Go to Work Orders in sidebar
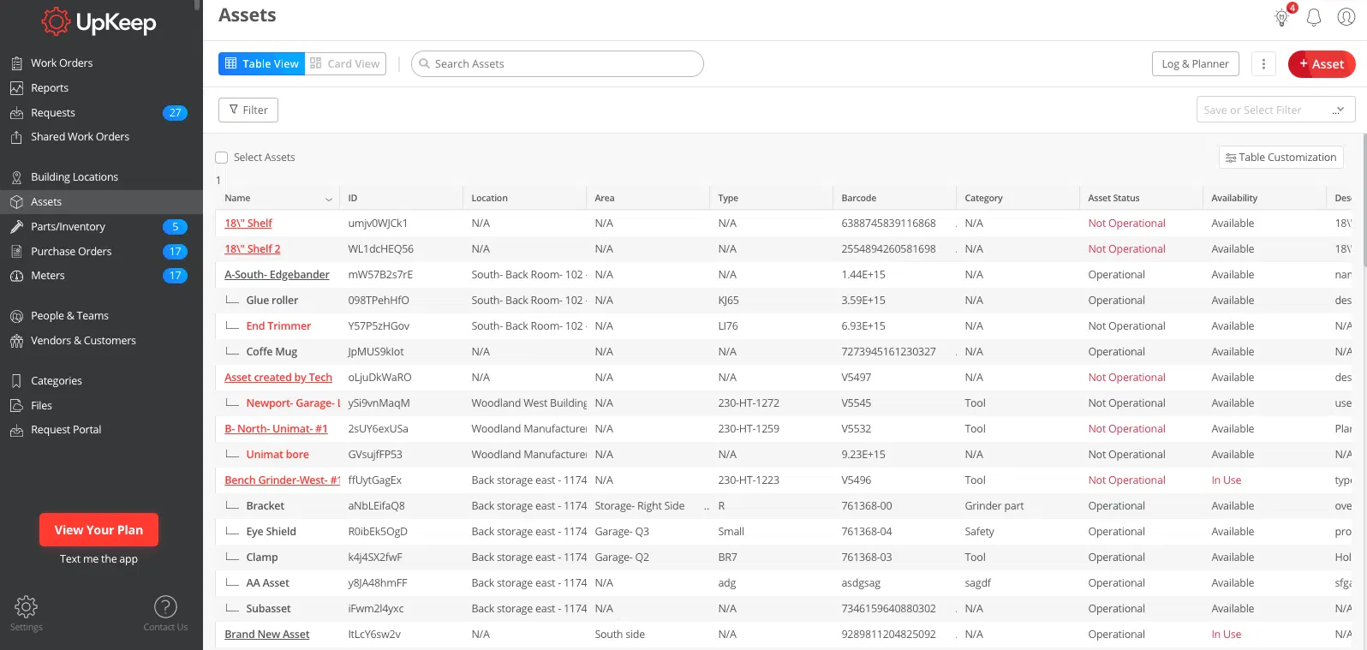Viewport: 1367px width, 650px height. (62, 63)
